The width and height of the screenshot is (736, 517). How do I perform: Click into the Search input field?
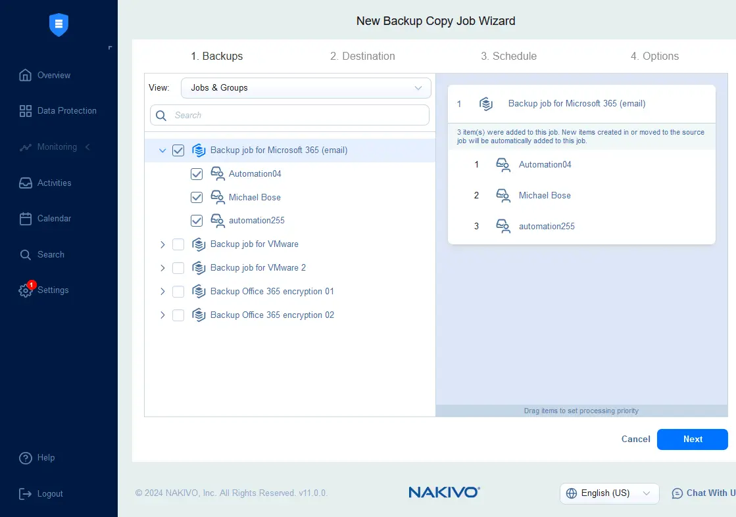pyautogui.click(x=289, y=116)
